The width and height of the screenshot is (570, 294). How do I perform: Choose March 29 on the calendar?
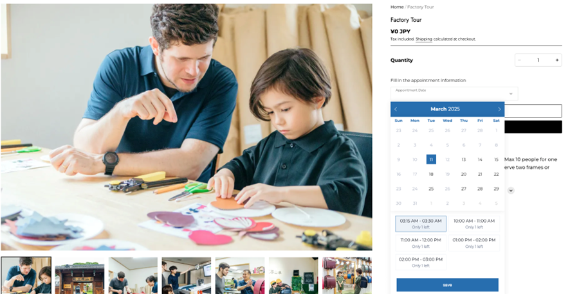coord(496,189)
